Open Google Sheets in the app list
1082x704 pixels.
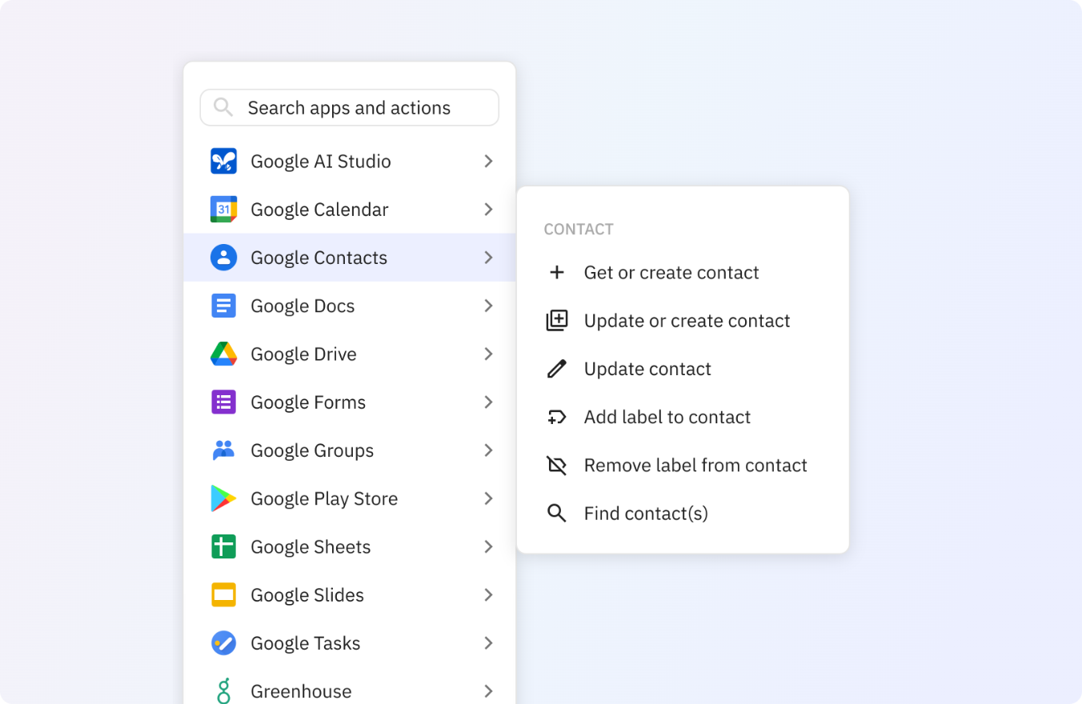tap(350, 547)
